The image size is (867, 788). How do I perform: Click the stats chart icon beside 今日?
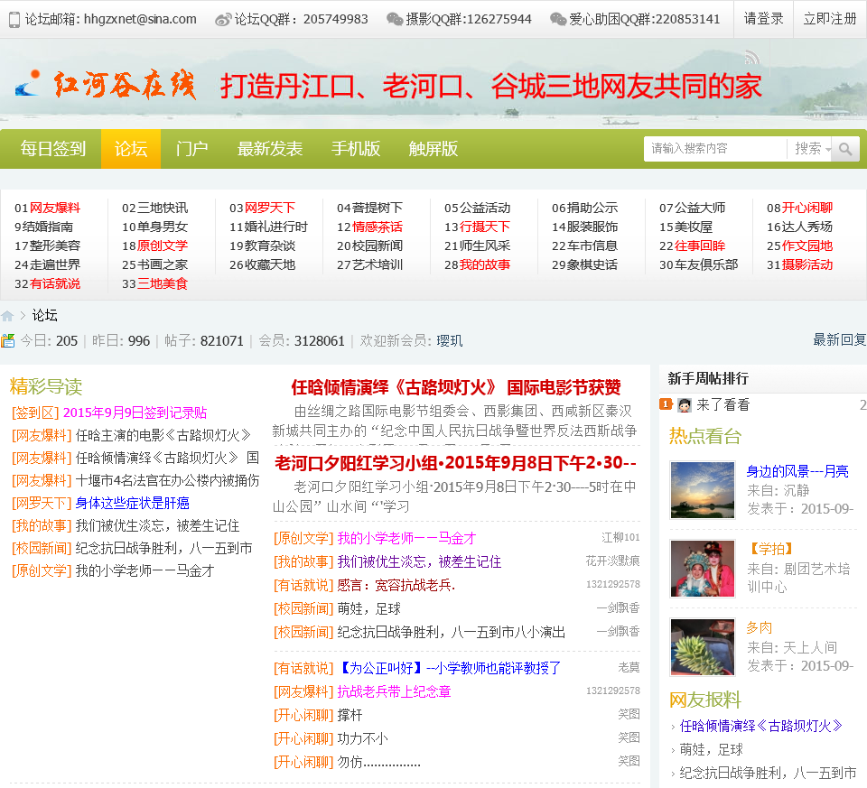pos(8,340)
